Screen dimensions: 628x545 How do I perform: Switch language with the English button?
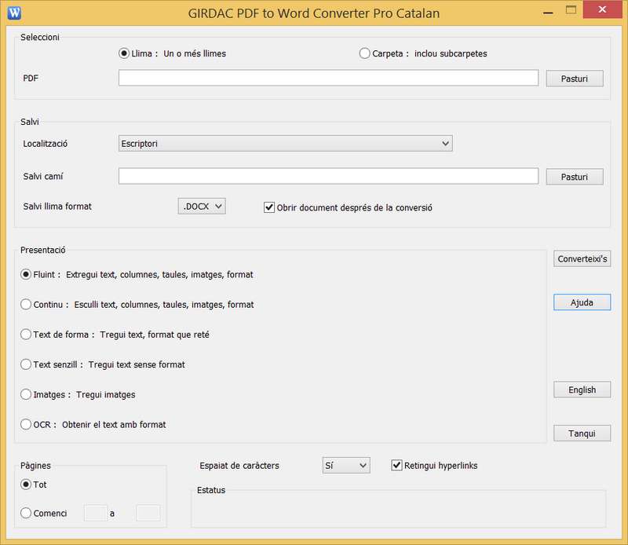coord(582,390)
